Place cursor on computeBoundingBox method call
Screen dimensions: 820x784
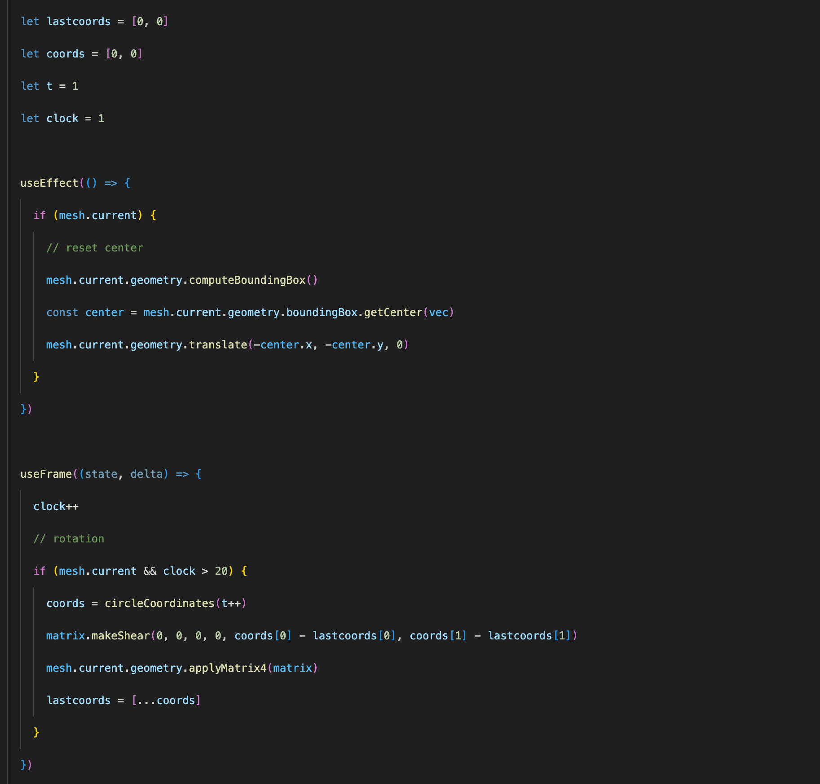pyautogui.click(x=247, y=280)
